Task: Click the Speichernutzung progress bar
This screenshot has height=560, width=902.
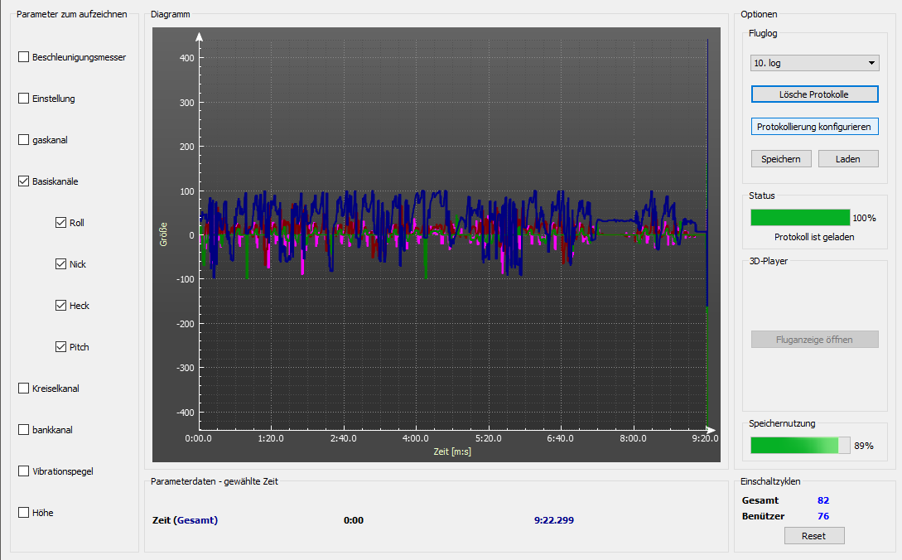Action: pos(800,446)
